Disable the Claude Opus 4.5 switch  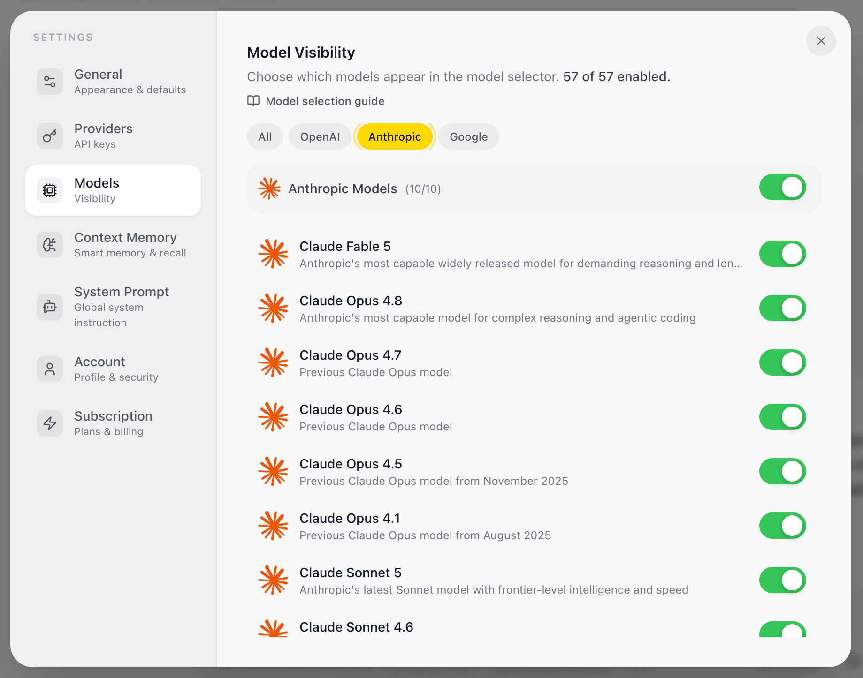pos(783,471)
